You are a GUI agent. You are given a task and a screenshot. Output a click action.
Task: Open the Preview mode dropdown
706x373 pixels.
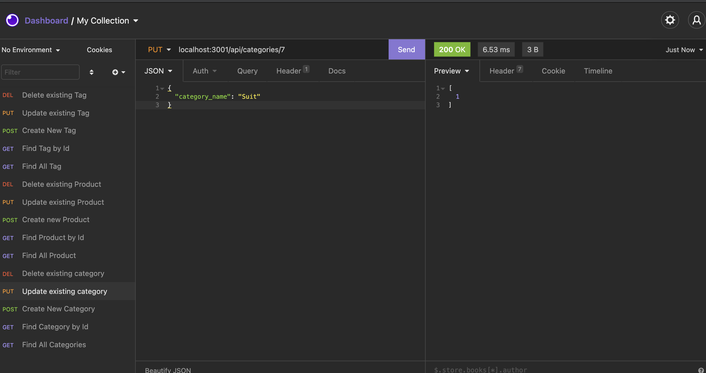click(x=451, y=71)
